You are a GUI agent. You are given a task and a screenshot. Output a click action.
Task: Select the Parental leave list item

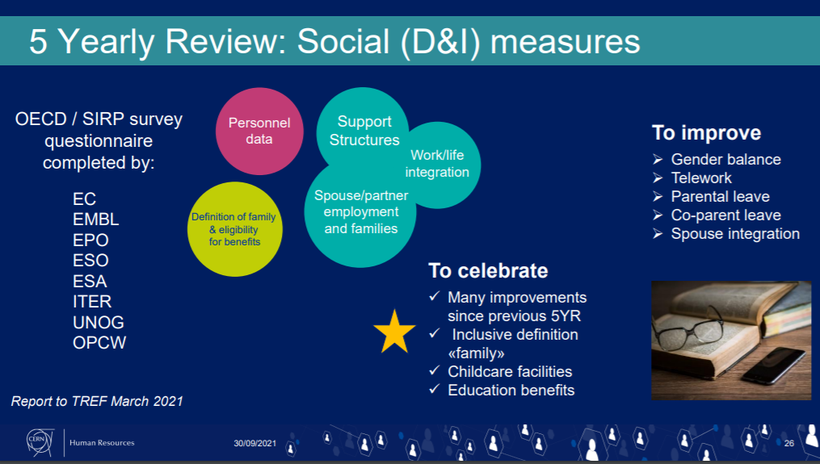coord(720,197)
